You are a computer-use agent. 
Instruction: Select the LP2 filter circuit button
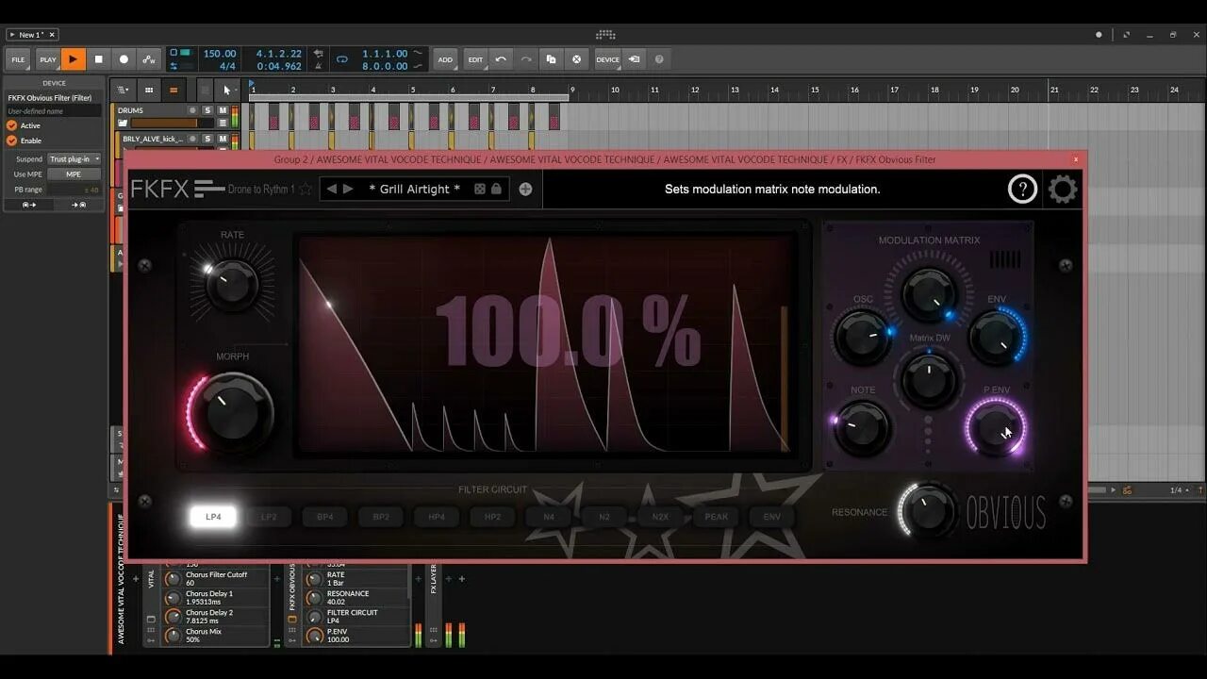[269, 517]
